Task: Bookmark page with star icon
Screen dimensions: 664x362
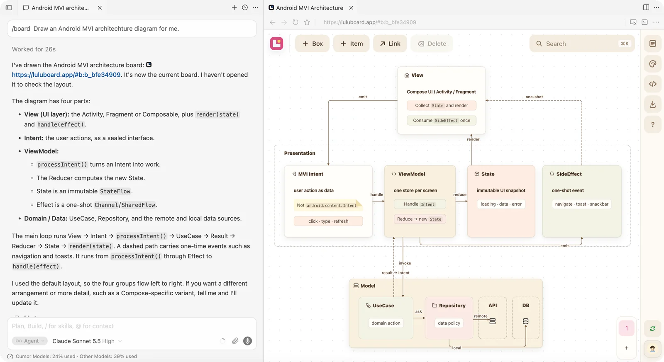Action: (307, 22)
